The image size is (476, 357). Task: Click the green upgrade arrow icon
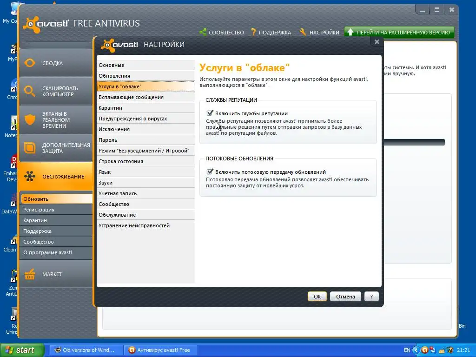(350, 32)
